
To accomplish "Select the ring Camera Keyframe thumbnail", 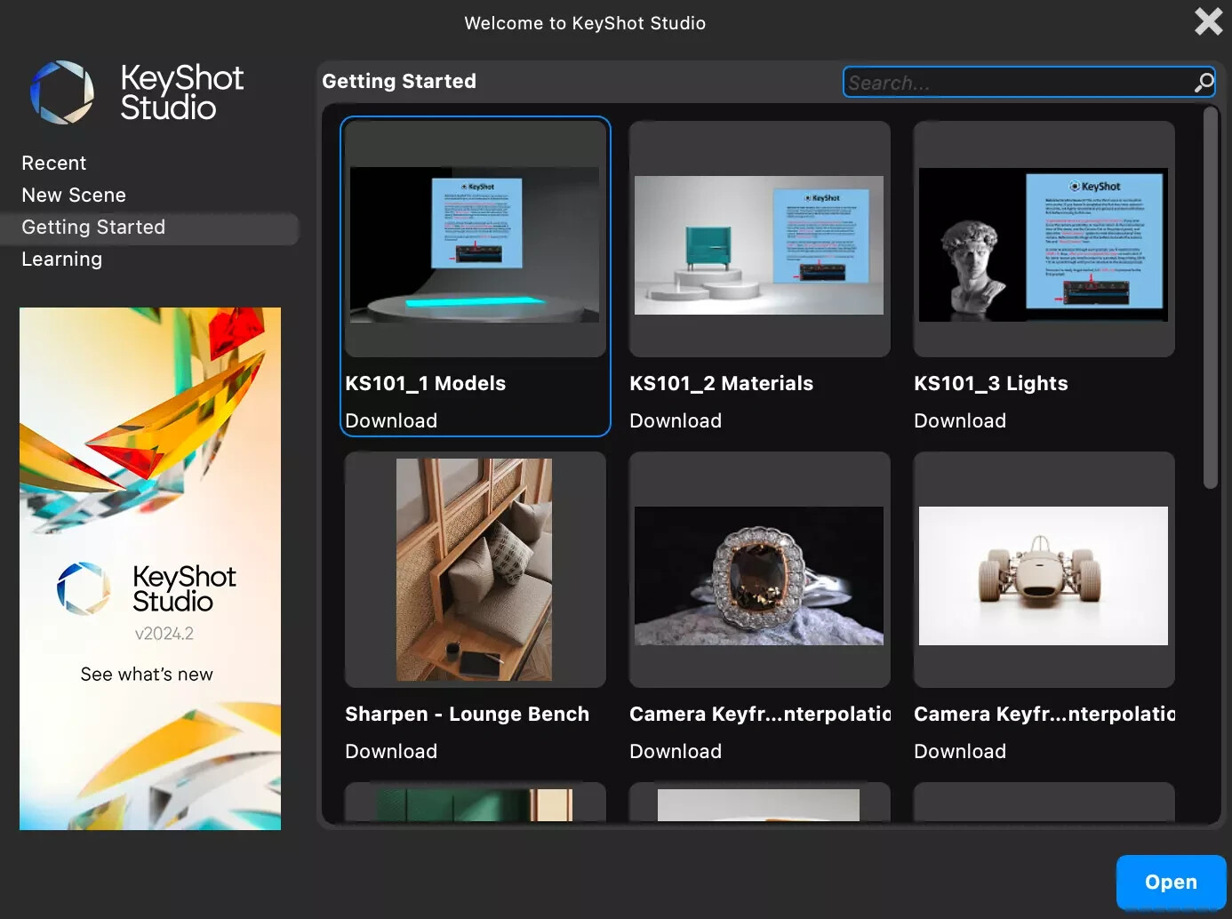I will pos(759,570).
